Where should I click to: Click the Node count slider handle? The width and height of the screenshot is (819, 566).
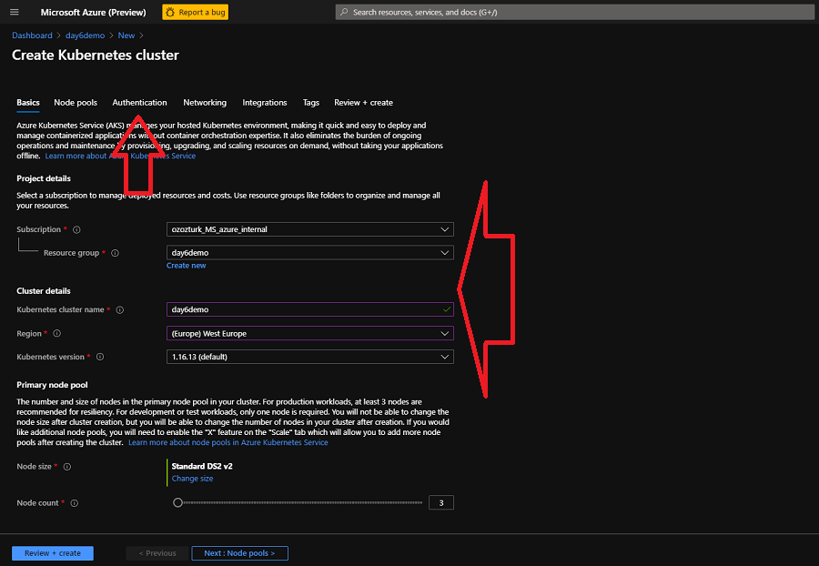(x=177, y=502)
